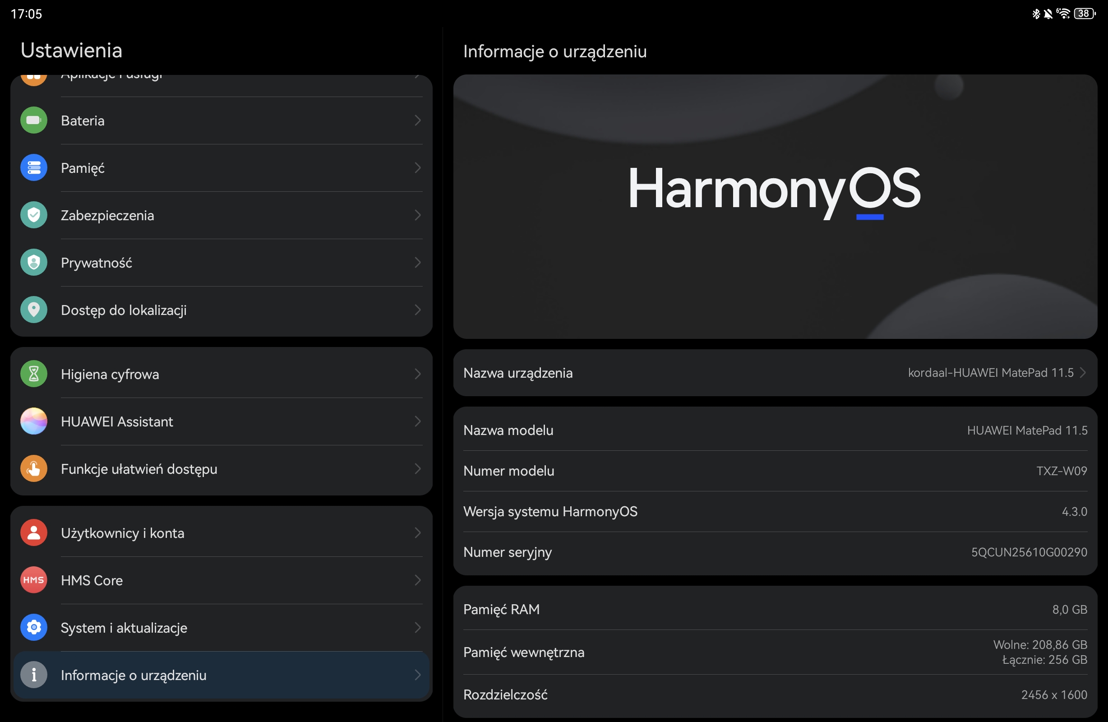Open the Pamięć settings entry
1108x722 pixels.
coord(221,168)
